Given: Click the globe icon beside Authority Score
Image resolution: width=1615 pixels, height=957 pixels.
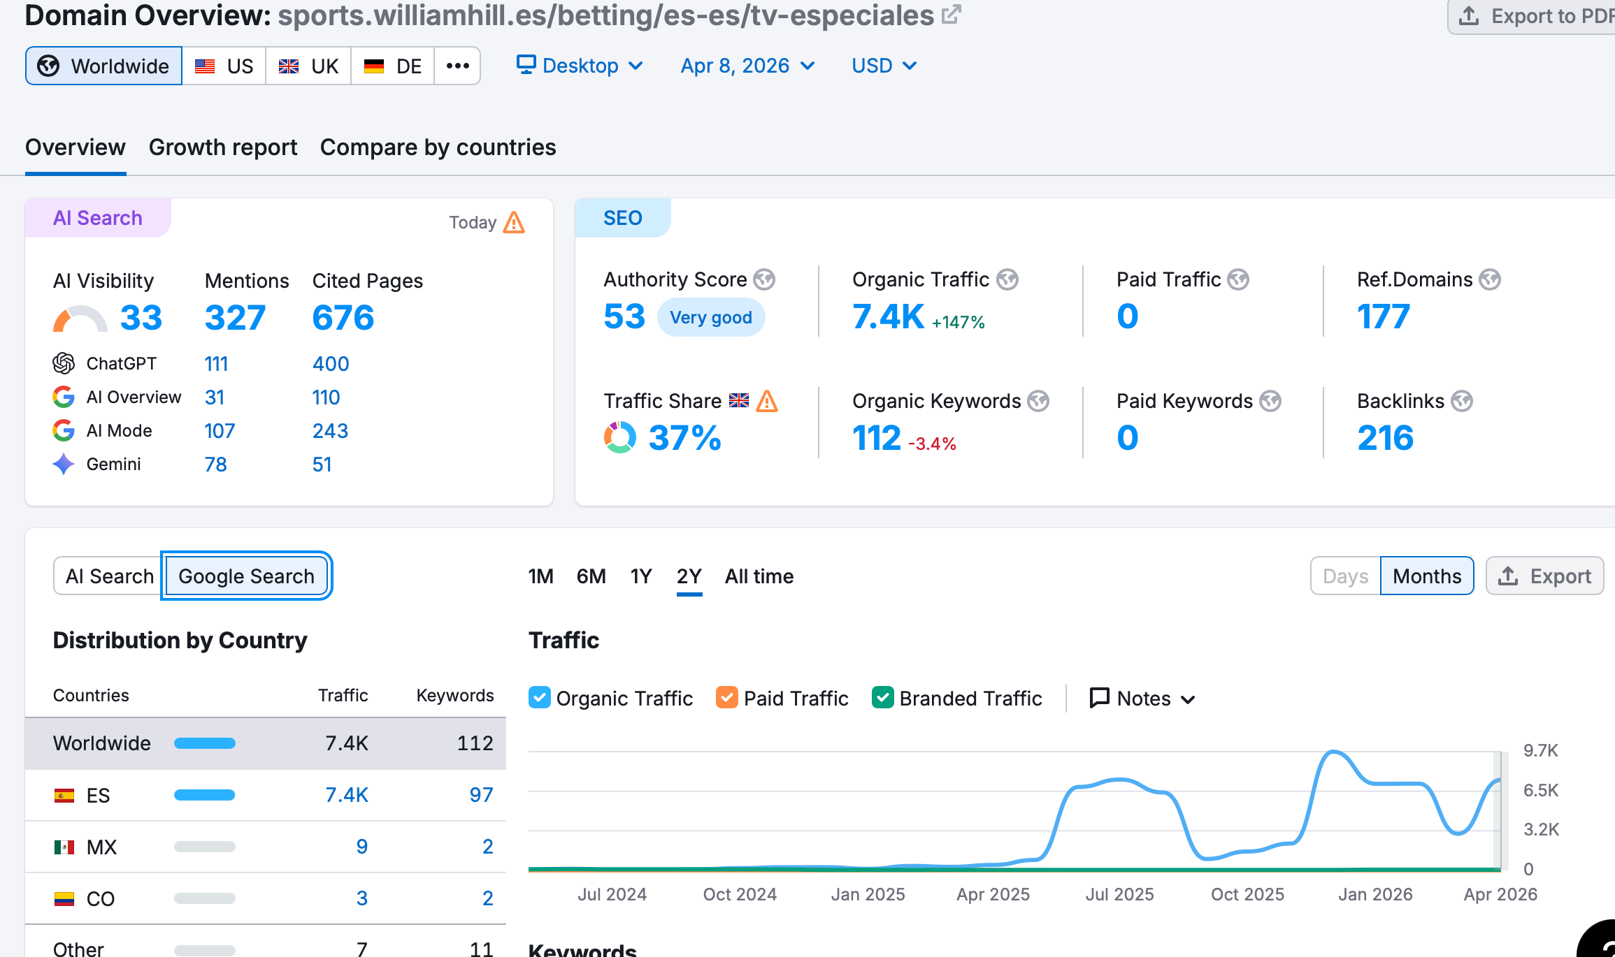Looking at the screenshot, I should (764, 279).
